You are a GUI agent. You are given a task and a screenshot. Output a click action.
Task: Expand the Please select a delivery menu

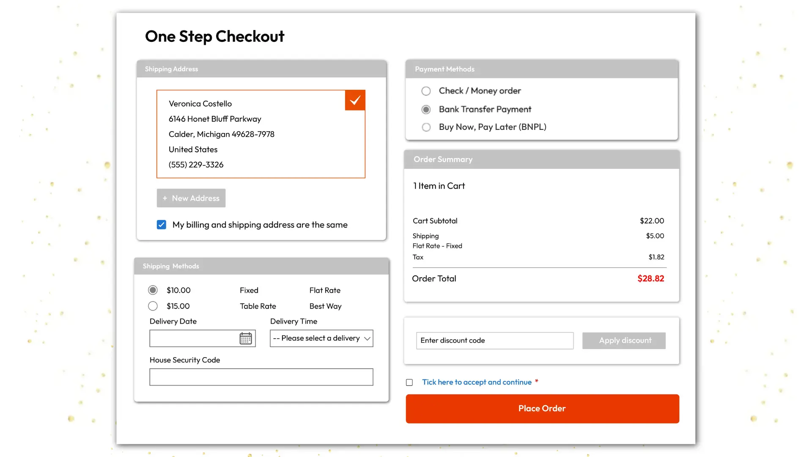coord(321,338)
